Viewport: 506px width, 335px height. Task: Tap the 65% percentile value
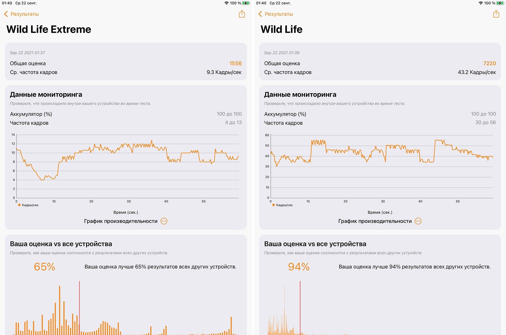point(45,267)
